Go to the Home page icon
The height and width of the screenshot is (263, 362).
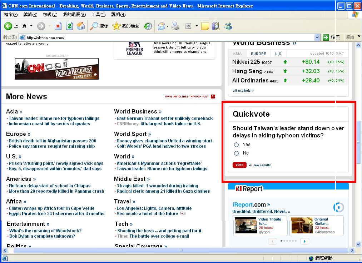click(80, 26)
